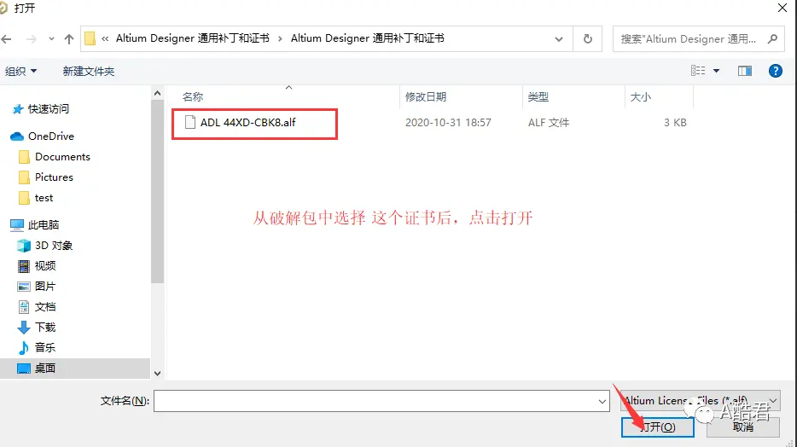Viewport: 797px width, 447px height.
Task: Open the 文档 folder in the sidebar
Action: click(x=44, y=307)
